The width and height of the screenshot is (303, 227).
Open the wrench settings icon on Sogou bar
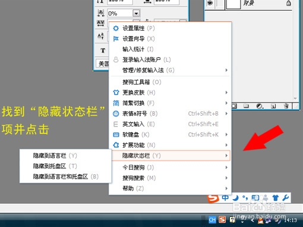(286, 198)
